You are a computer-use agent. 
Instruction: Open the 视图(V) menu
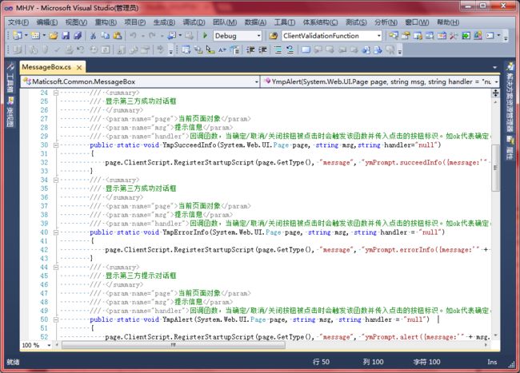click(76, 22)
